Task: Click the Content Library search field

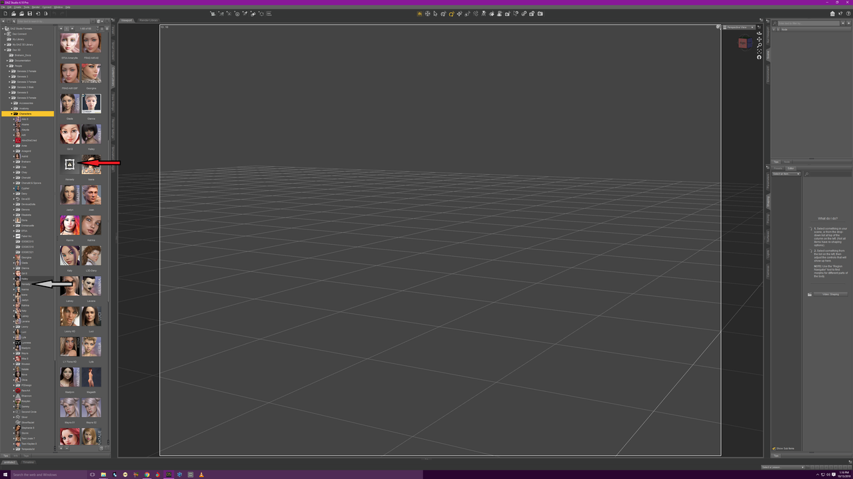Action: (x=55, y=21)
